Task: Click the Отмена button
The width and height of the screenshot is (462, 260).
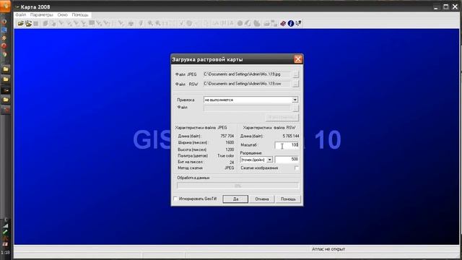Action: tap(261, 199)
